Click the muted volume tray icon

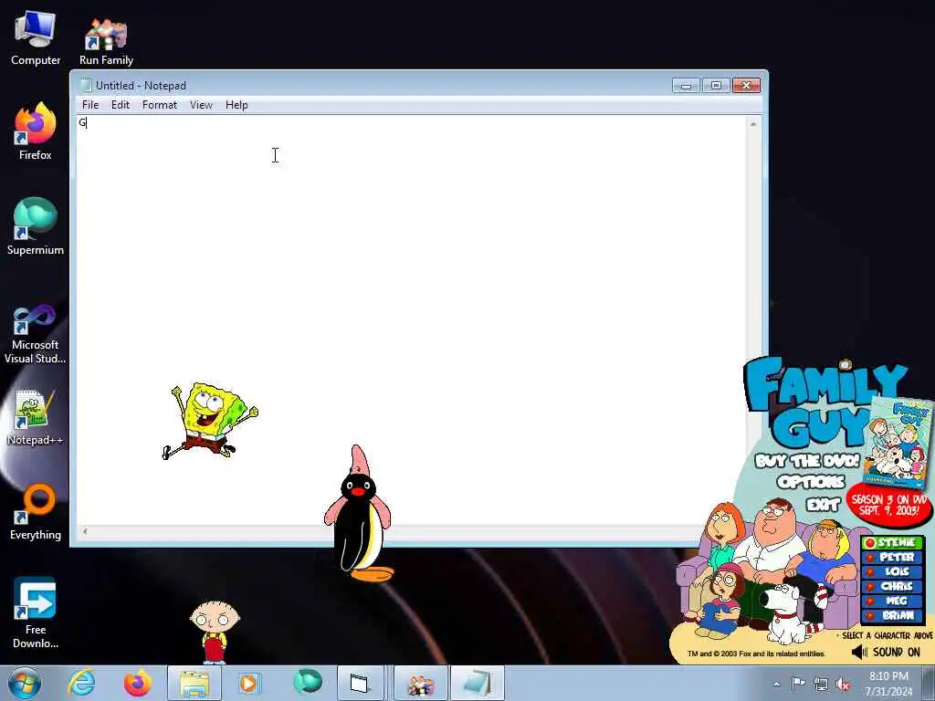tap(843, 685)
